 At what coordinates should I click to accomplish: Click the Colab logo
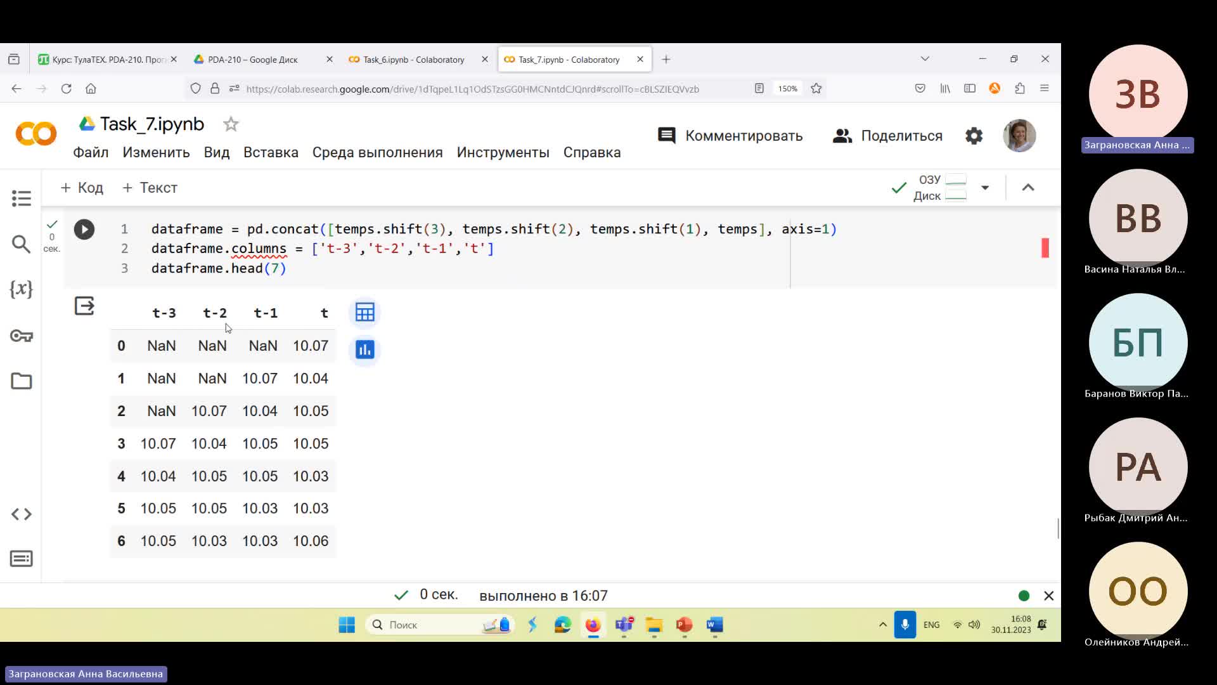[x=35, y=134]
